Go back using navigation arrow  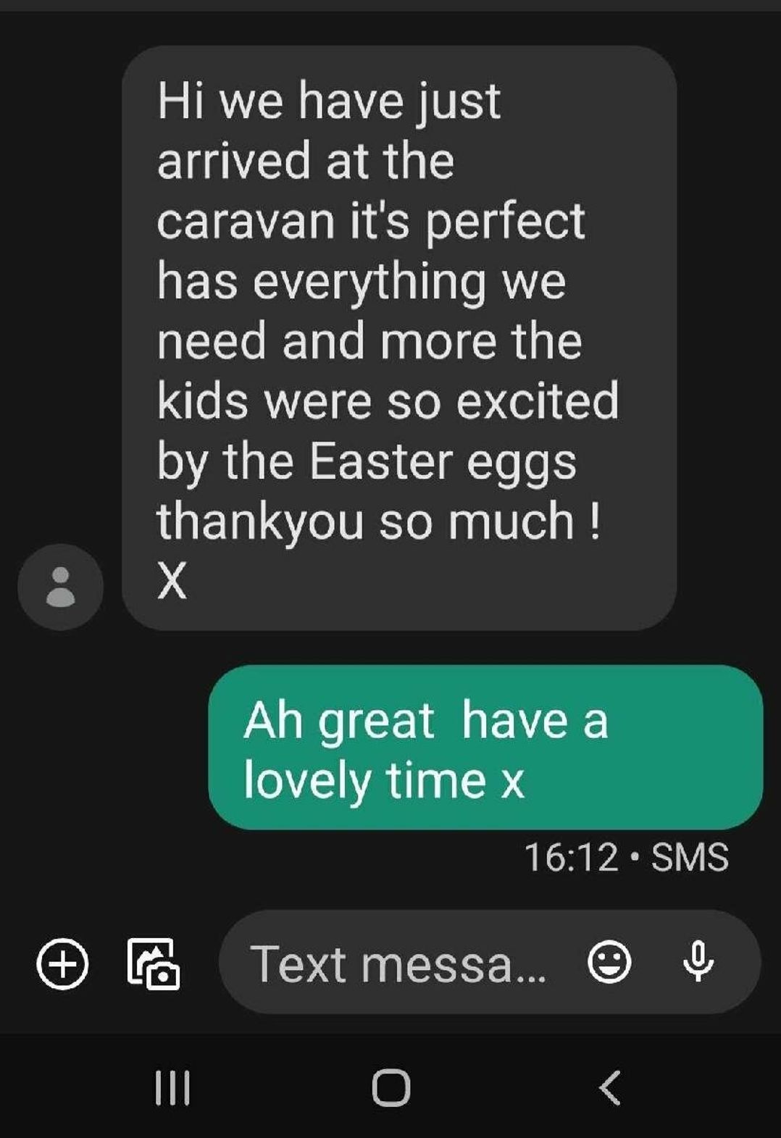[x=610, y=1087]
